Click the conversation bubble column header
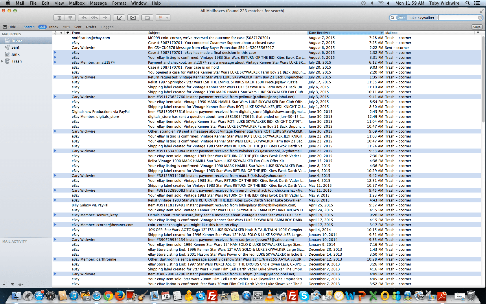Screen dimensions: 486x304 point(68,33)
